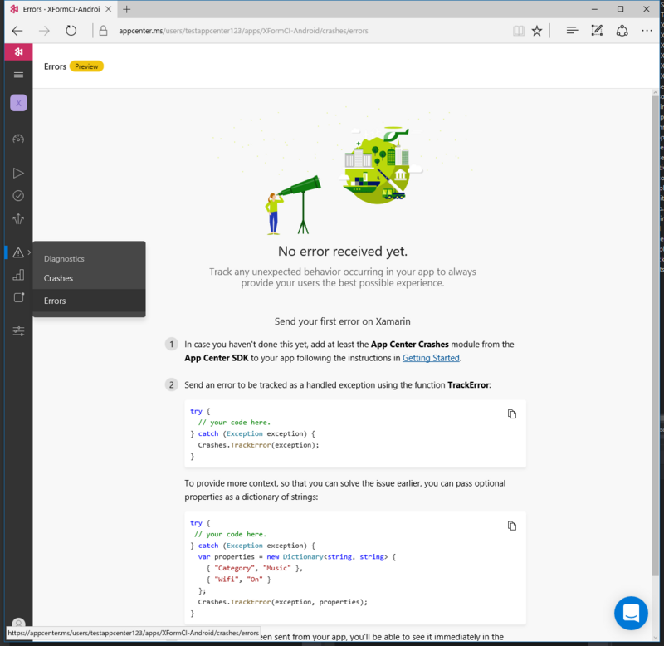The width and height of the screenshot is (664, 646).
Task: Click the vertical page scrollbar
Action: tap(656, 337)
